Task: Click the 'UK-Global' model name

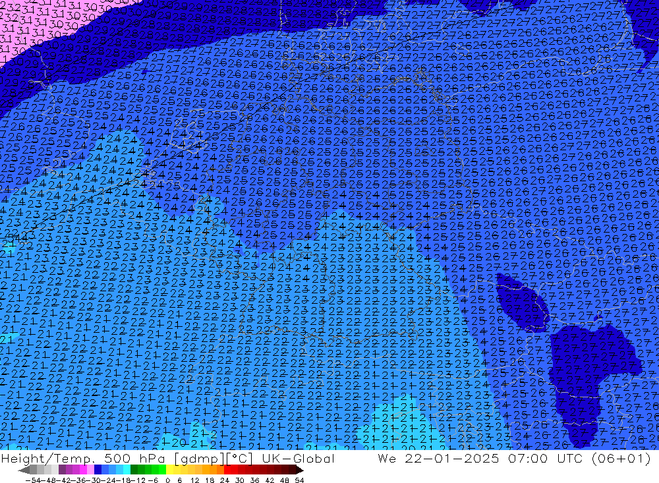Action: 298,459
